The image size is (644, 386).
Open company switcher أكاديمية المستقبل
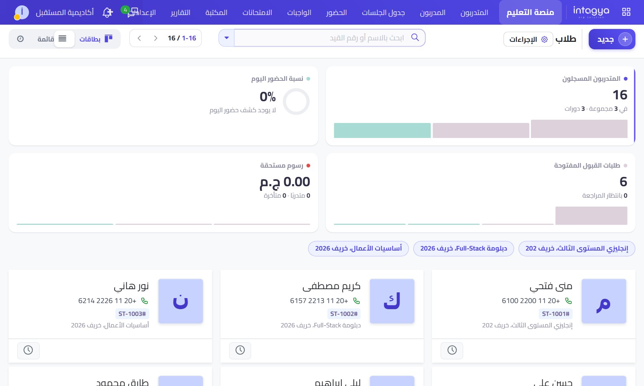pos(65,13)
